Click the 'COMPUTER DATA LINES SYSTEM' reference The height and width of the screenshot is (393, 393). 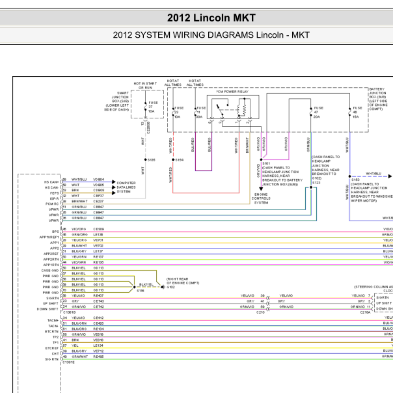click(126, 187)
